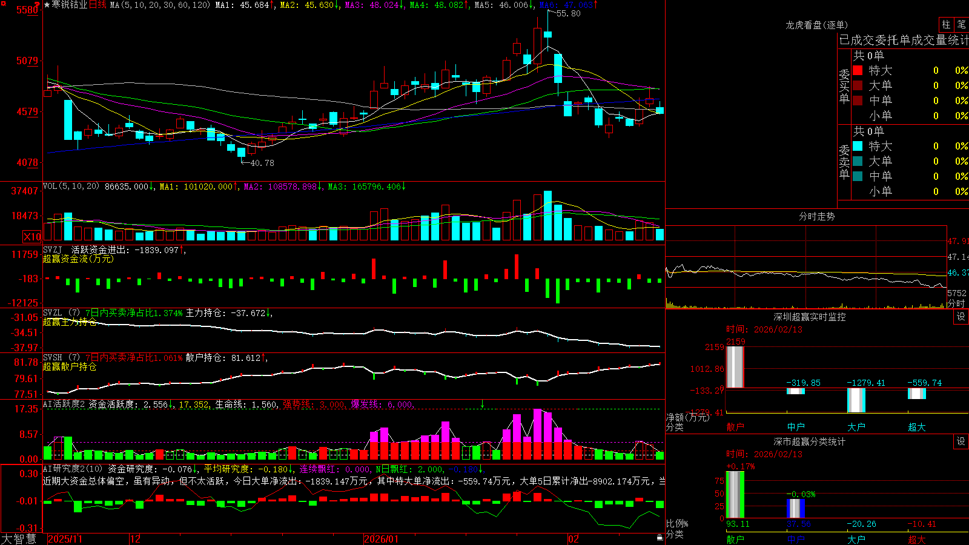969x545 pixels.
Task: Click the 2025/11 timeline marker
Action: pyautogui.click(x=65, y=539)
